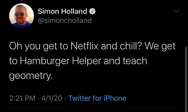Screen dimensions: 188x112
Task: Click the word teach in the tweet
Action: pos(135,61)
